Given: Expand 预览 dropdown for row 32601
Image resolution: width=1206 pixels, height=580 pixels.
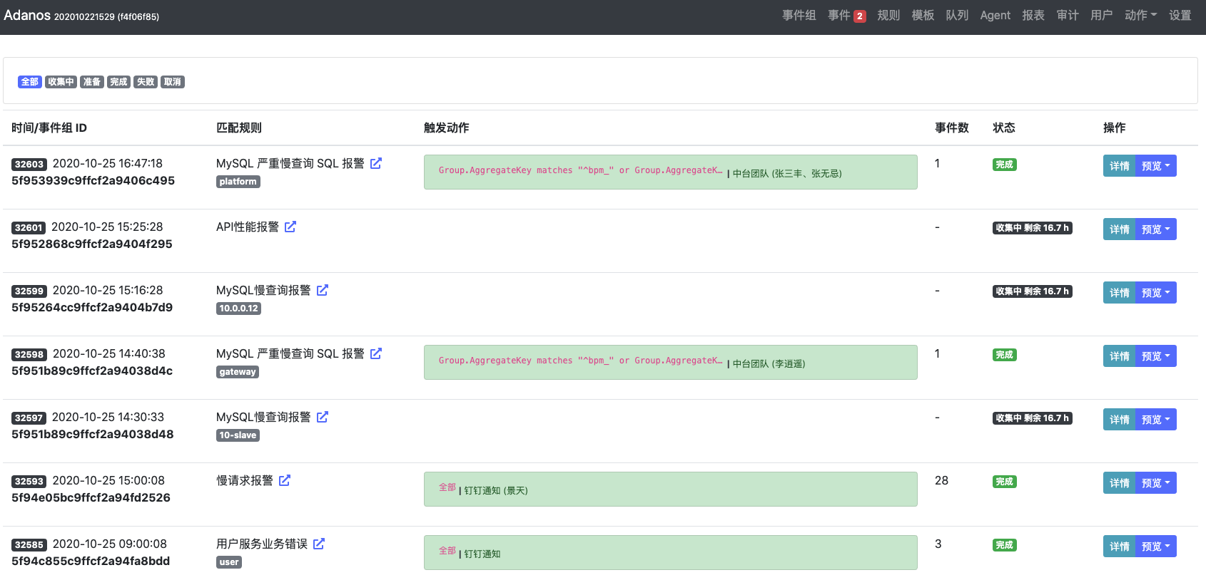Looking at the screenshot, I should (x=1156, y=229).
